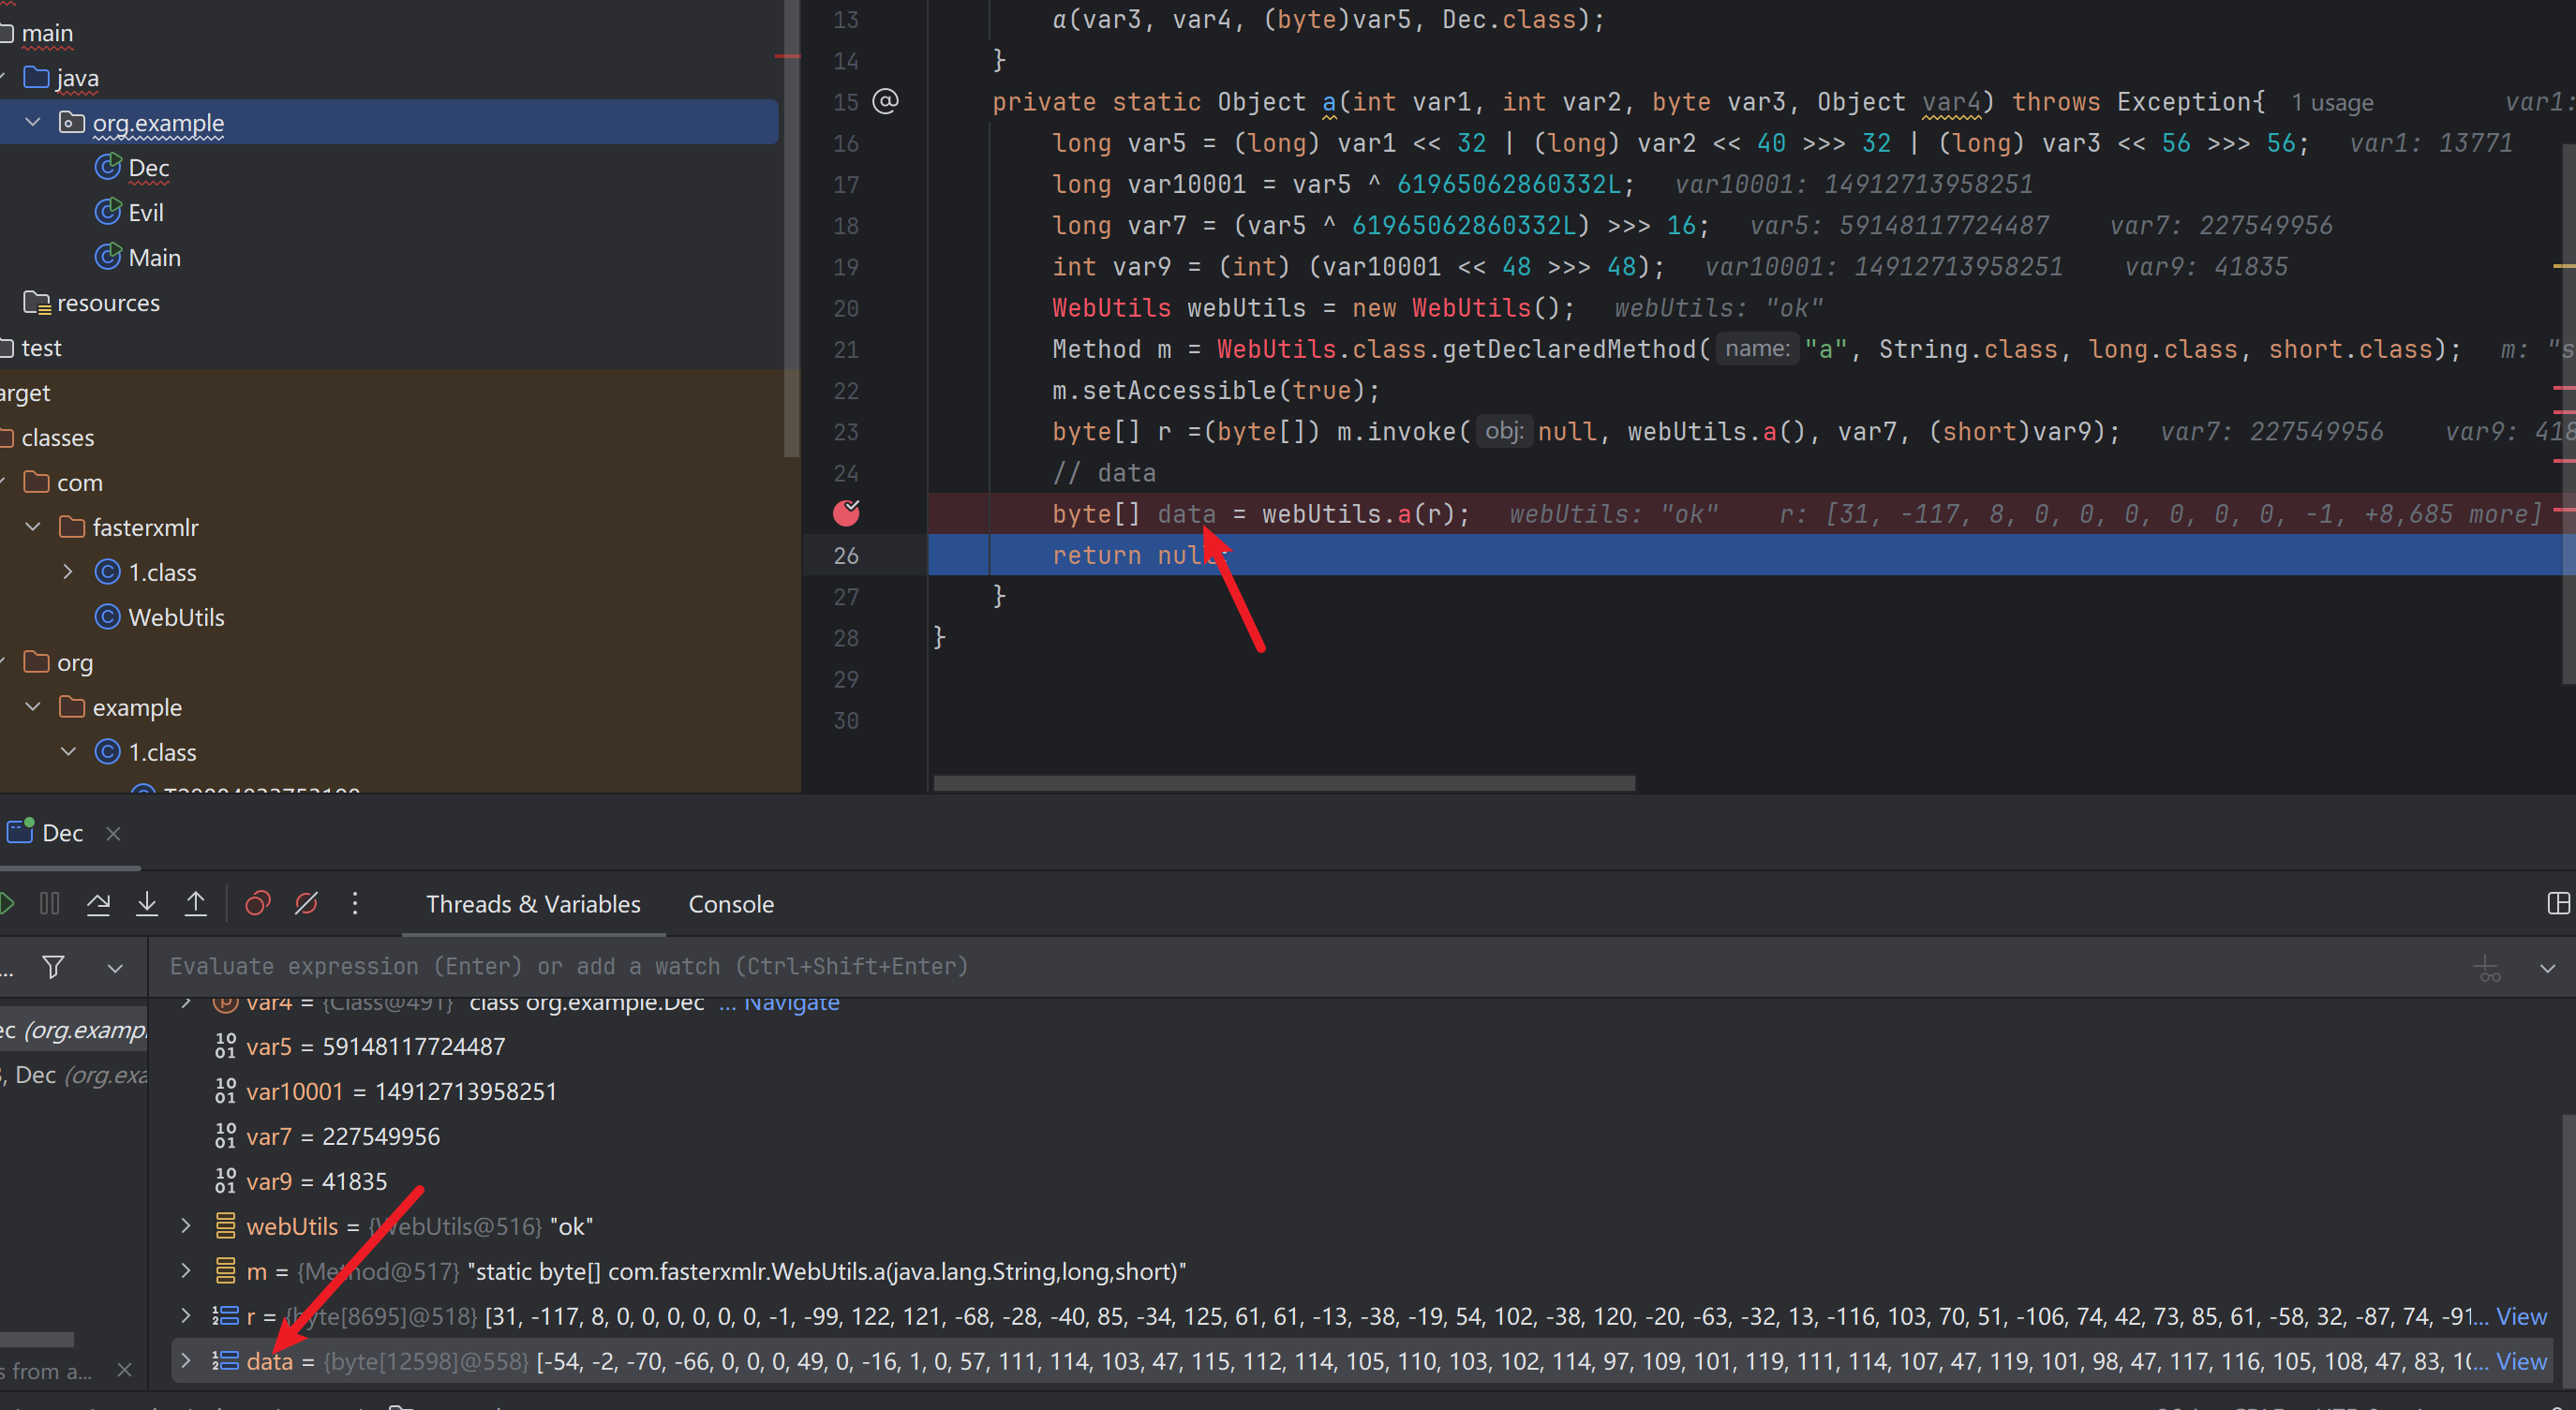
Task: Expand the m Method variable node
Action: click(x=185, y=1271)
